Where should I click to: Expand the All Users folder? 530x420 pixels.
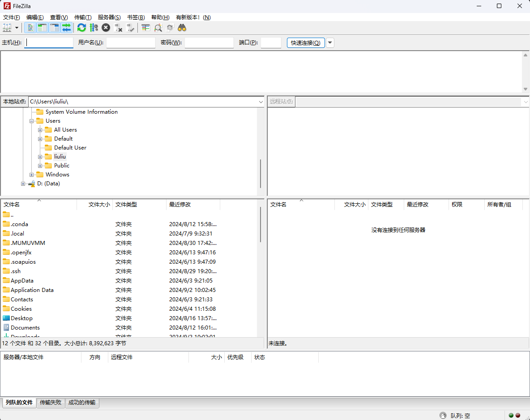(40, 130)
